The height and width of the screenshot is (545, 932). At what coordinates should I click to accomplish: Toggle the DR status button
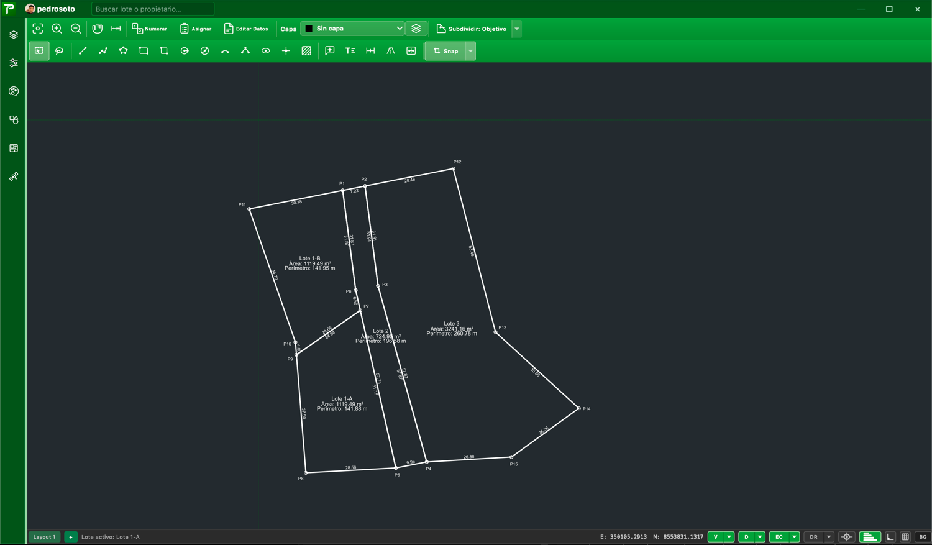pos(814,537)
